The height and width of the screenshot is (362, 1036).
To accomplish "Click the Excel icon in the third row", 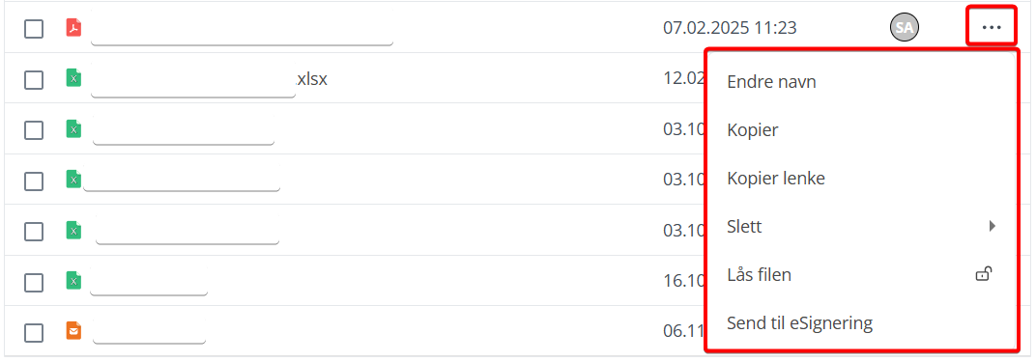I will click(x=74, y=129).
